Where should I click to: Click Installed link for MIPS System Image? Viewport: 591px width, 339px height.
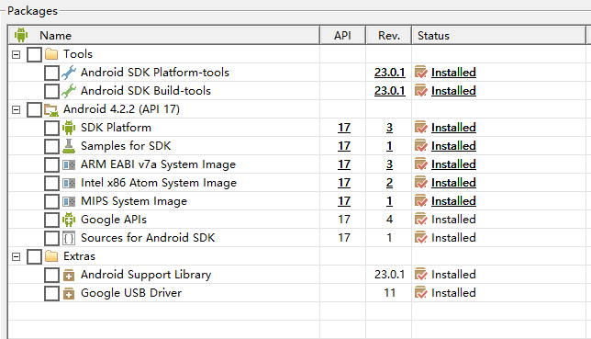click(x=453, y=201)
